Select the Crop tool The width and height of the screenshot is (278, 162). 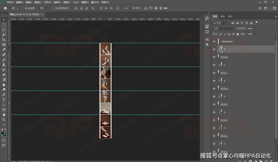[4, 40]
